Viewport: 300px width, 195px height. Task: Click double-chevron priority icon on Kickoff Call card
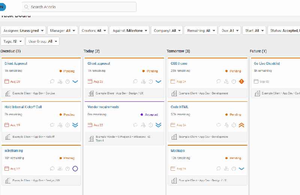coord(75,125)
